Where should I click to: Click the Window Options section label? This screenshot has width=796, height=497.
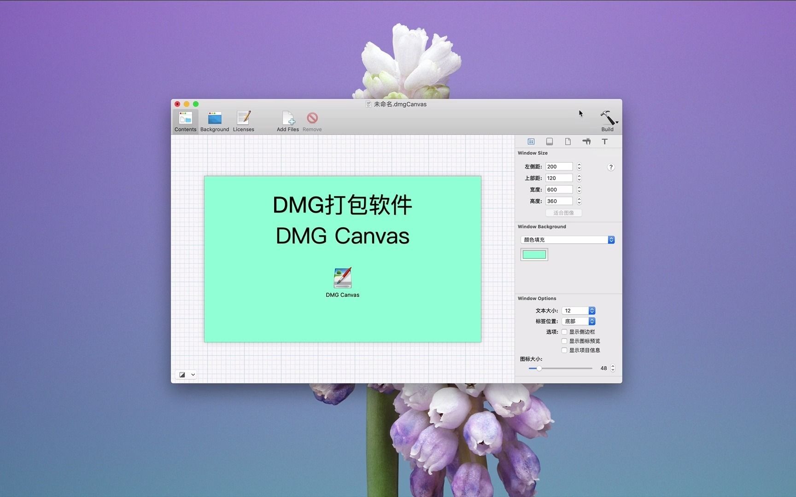(x=537, y=299)
